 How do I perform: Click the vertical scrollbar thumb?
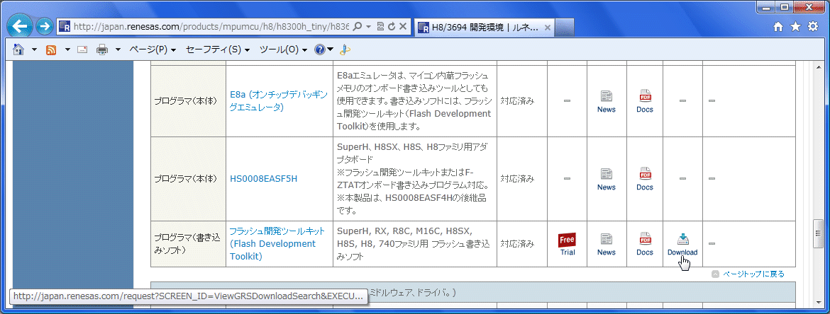click(x=819, y=233)
